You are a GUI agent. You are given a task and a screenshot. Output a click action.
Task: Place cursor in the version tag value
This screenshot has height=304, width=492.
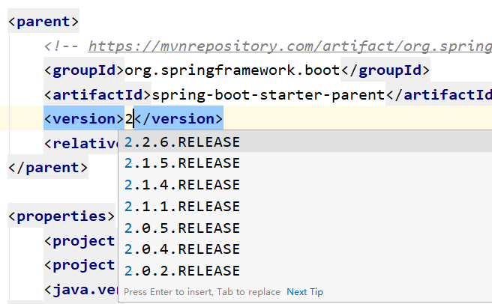coord(129,119)
